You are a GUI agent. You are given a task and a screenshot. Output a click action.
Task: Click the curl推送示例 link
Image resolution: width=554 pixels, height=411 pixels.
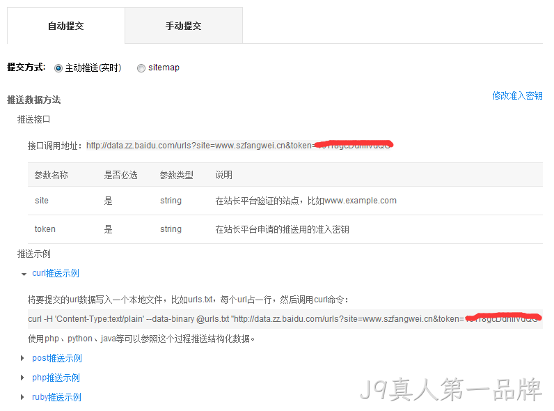click(x=56, y=273)
